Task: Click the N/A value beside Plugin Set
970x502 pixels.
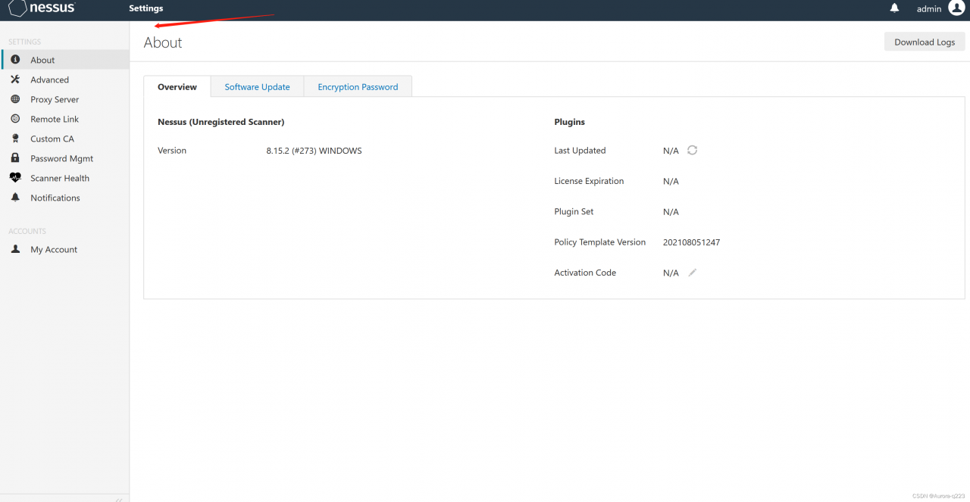Action: tap(671, 212)
